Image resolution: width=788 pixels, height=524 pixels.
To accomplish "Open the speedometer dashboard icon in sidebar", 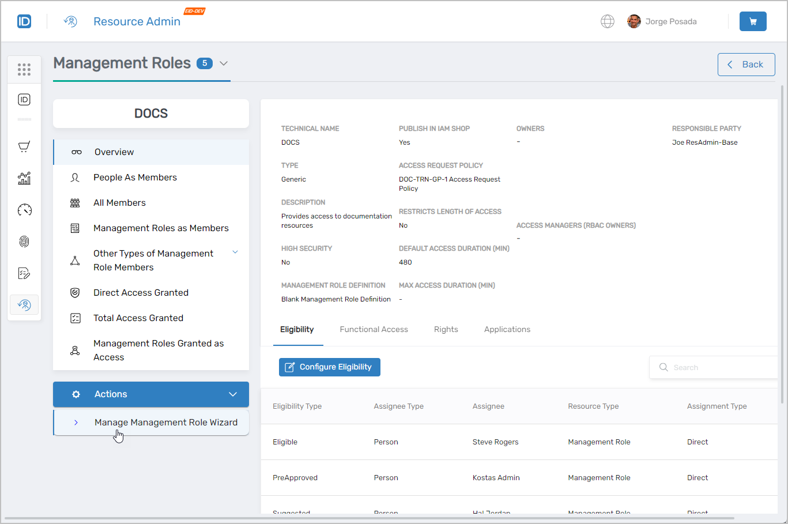I will coord(24,210).
